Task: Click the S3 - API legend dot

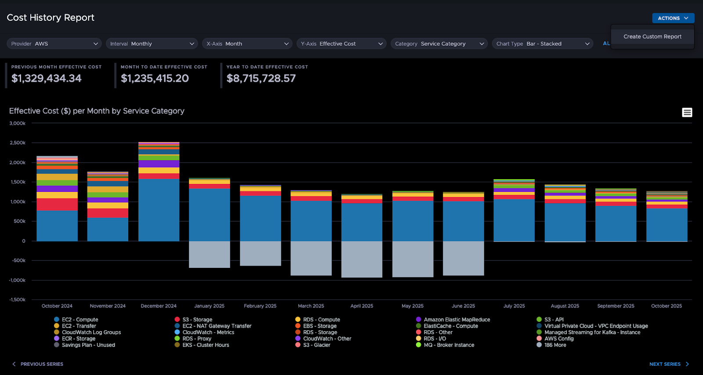Action: 539,320
